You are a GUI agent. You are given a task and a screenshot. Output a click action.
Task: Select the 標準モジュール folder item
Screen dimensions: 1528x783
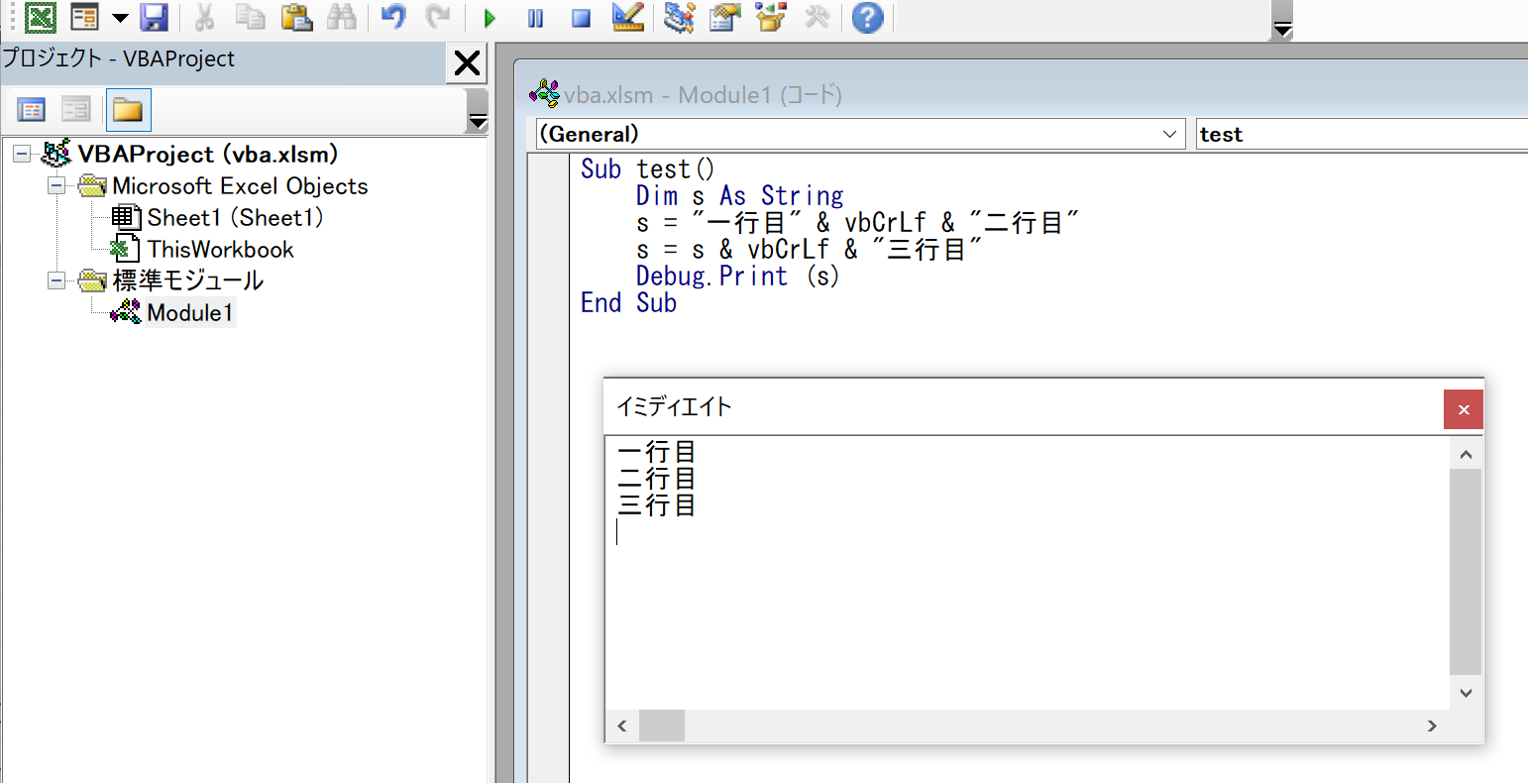(187, 281)
